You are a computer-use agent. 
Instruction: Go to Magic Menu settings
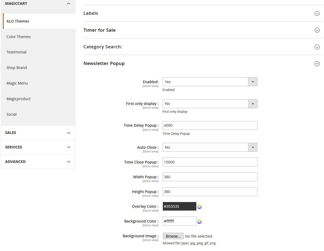17,83
